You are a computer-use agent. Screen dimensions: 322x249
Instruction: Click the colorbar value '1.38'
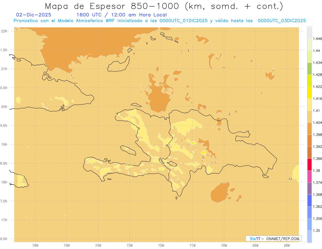click(317, 171)
